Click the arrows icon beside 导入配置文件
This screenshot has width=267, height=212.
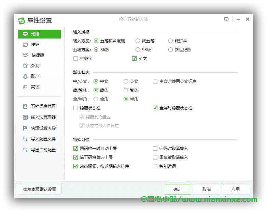25,139
